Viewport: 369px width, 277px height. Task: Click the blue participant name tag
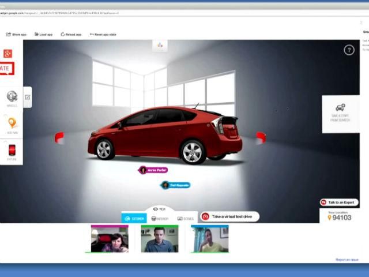pos(175,185)
